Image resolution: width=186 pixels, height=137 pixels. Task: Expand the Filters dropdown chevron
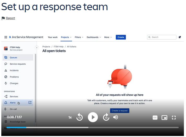83,37
